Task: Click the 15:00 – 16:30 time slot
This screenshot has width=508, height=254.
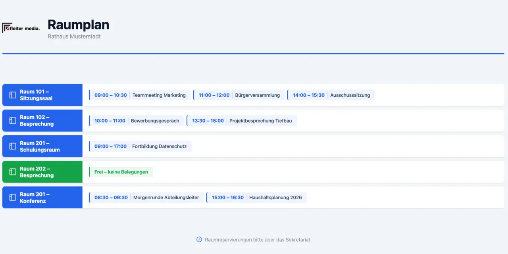Action: (228, 198)
